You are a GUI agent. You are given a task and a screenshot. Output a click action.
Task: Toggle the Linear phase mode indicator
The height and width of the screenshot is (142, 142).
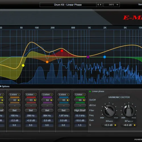[90, 91]
